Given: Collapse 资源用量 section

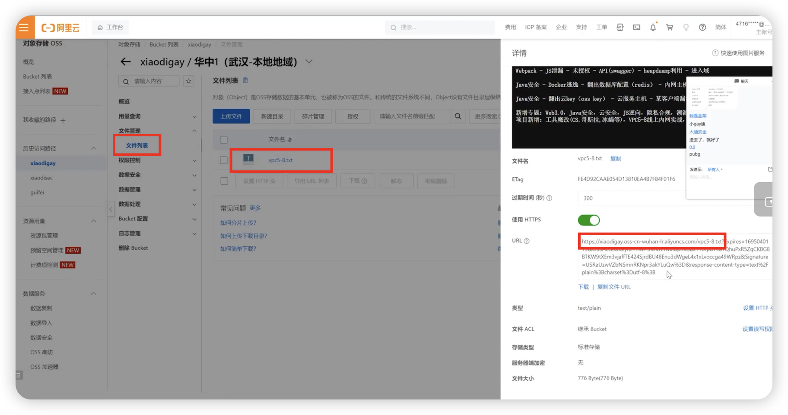Looking at the screenshot, I should (x=94, y=221).
